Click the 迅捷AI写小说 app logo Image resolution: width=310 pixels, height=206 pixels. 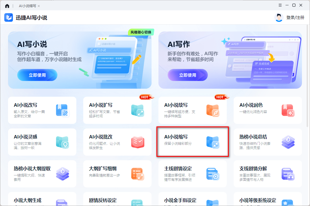[x=9, y=17]
